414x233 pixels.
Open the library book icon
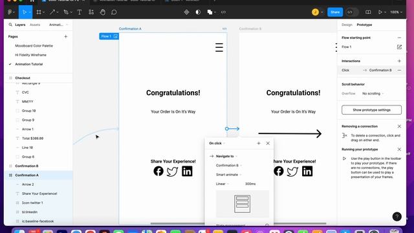click(x=368, y=12)
